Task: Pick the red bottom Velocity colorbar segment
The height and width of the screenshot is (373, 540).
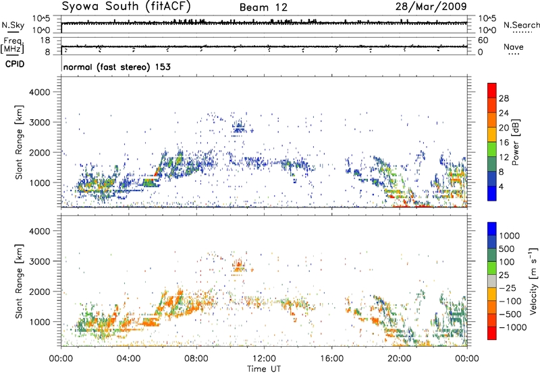Action: pos(492,333)
